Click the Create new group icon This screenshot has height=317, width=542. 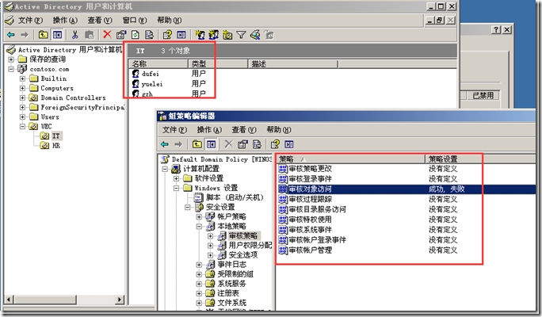pyautogui.click(x=214, y=35)
